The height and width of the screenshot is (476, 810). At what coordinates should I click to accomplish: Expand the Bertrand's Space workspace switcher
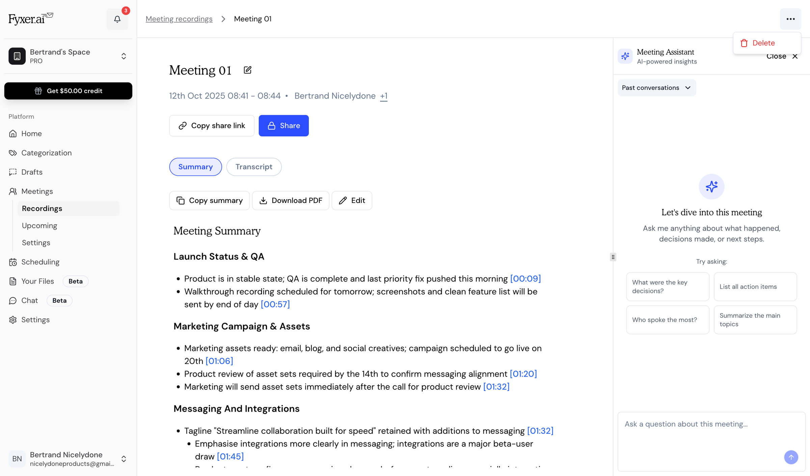coord(124,56)
